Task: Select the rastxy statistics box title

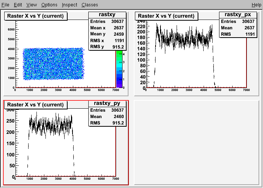Action: coord(107,15)
